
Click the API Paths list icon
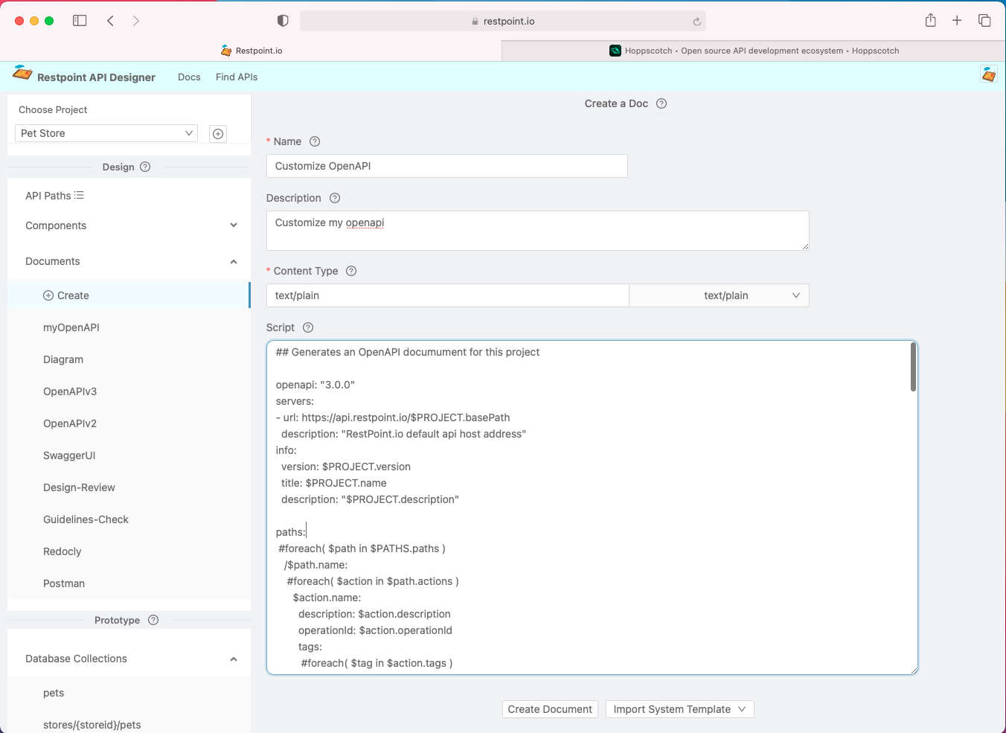click(x=79, y=195)
